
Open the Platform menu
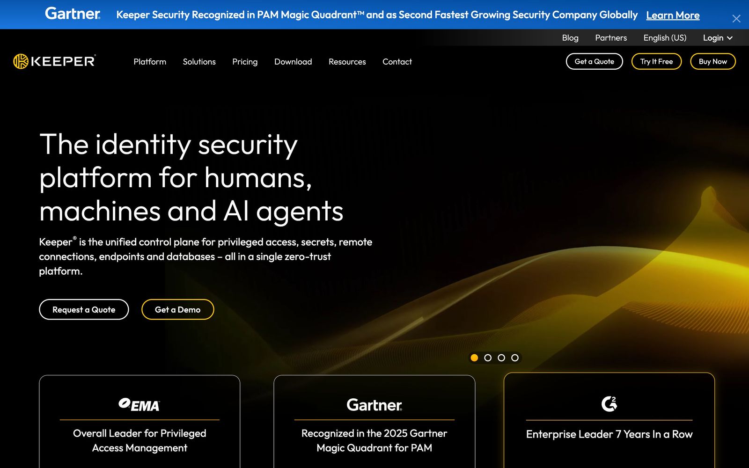click(x=150, y=62)
